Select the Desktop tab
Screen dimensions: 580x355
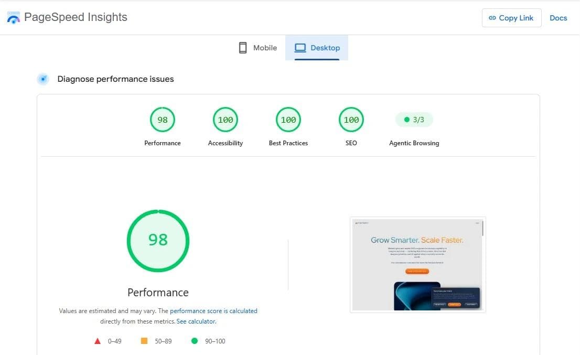(317, 48)
